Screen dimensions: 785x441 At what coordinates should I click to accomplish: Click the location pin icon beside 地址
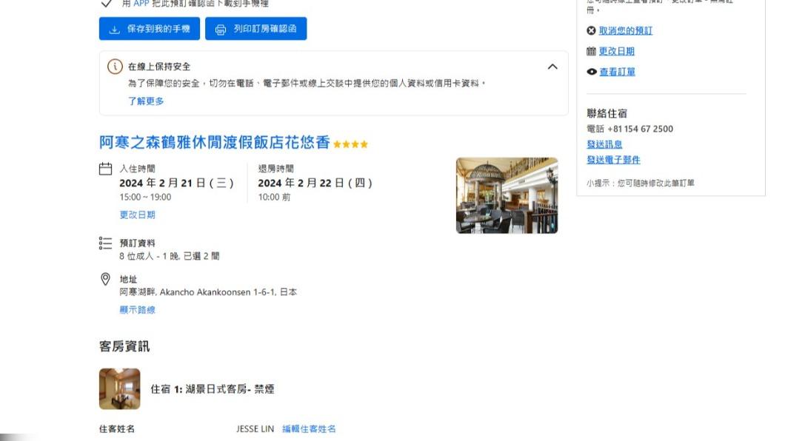tap(105, 279)
